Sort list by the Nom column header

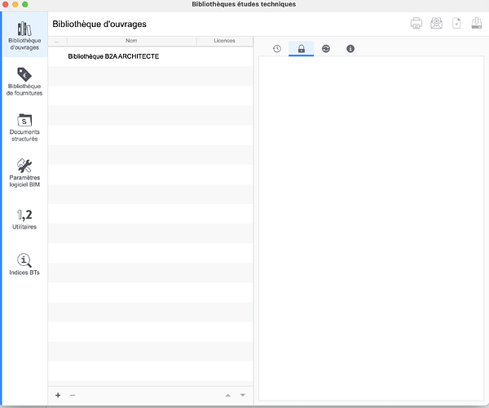131,40
